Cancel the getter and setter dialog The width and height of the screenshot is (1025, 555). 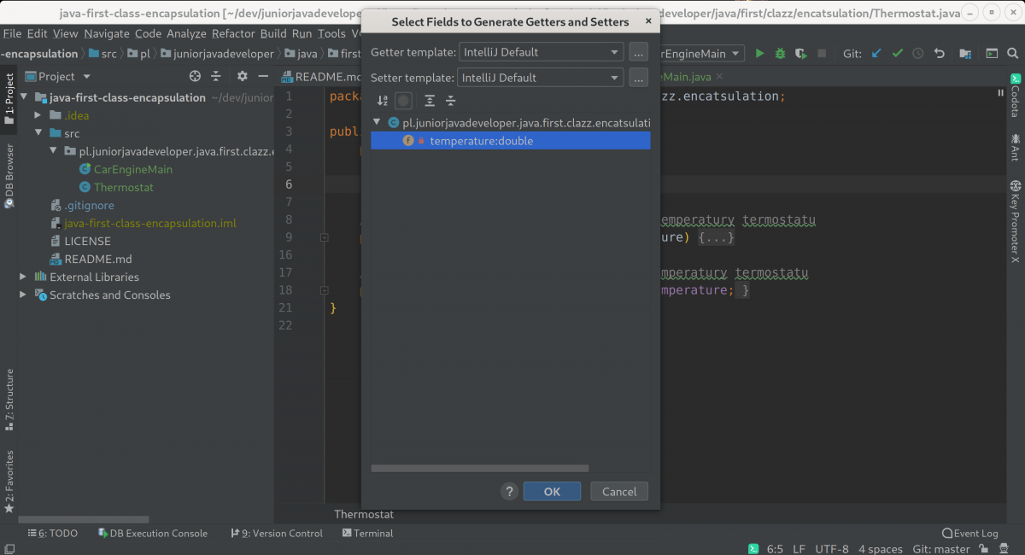tap(618, 492)
